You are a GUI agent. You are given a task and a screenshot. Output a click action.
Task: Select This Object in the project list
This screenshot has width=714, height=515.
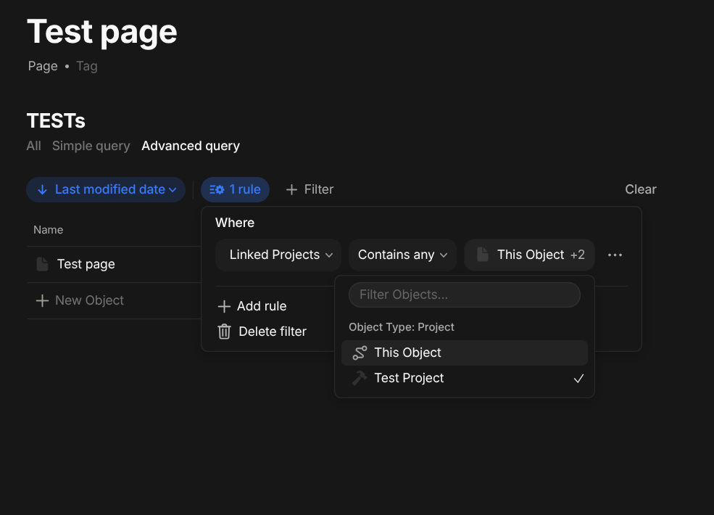(x=465, y=353)
